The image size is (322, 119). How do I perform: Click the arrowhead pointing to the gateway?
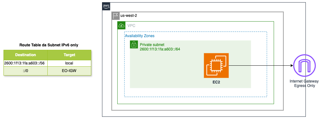pos(291,65)
